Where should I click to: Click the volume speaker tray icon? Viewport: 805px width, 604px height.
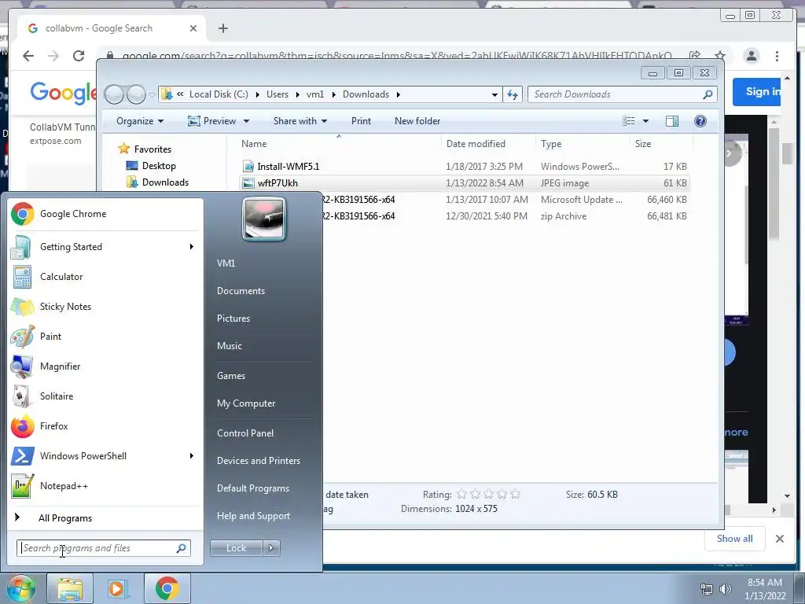click(725, 589)
